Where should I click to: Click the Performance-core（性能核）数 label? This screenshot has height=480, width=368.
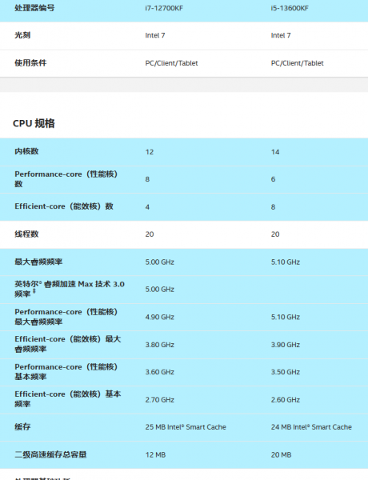tap(66, 179)
